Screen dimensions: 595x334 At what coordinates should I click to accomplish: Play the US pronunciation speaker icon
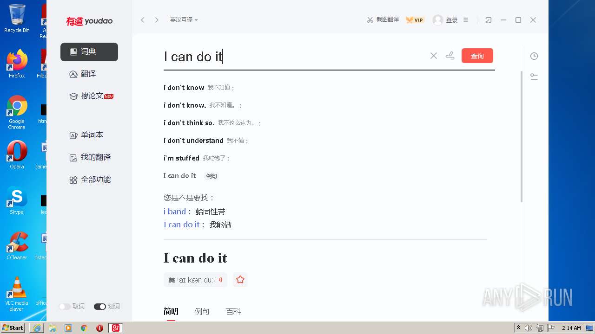click(220, 280)
